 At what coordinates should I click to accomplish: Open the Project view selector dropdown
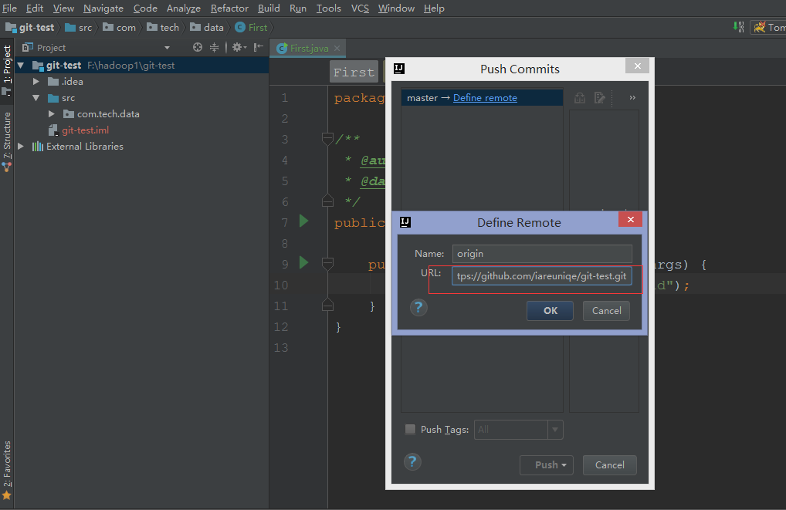point(167,48)
